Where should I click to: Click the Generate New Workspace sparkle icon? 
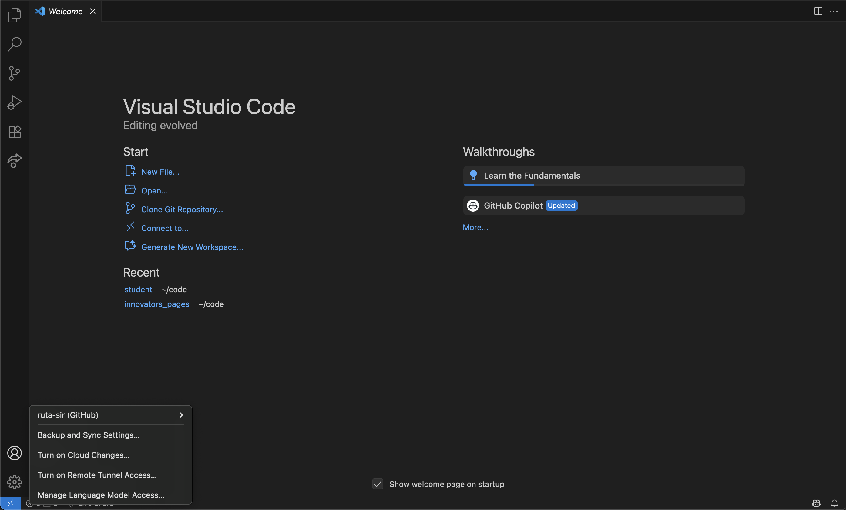click(x=130, y=246)
